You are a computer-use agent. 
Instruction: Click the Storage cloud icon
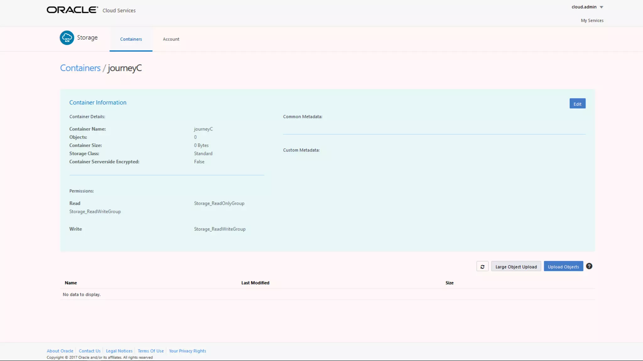click(67, 38)
